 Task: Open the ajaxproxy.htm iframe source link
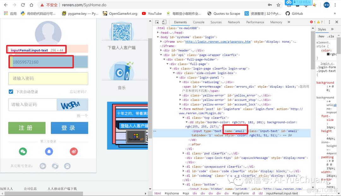point(218,42)
